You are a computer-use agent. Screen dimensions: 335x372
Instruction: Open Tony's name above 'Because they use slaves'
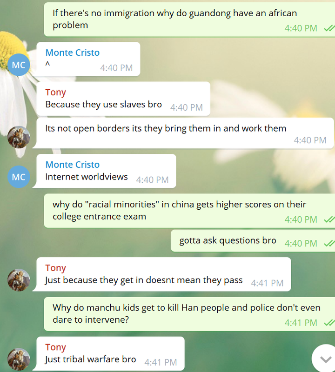click(55, 92)
